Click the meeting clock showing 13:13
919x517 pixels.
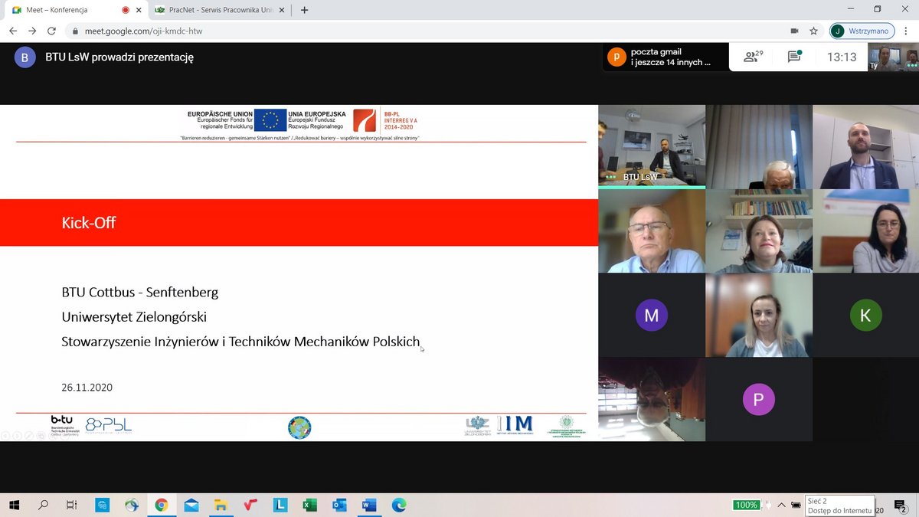(842, 57)
